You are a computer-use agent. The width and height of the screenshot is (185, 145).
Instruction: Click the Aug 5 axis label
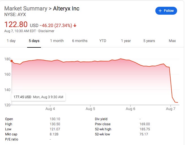(90, 109)
